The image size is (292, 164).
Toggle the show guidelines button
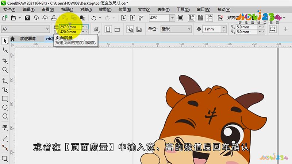coord(209,18)
